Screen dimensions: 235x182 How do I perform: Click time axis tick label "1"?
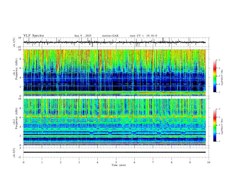pos(42,162)
